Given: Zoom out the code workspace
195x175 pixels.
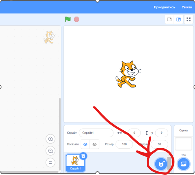Looking at the screenshot, I should 50,151.
